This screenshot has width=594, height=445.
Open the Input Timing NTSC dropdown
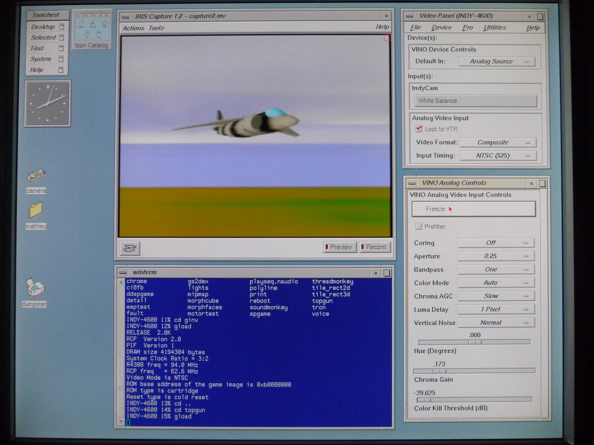(498, 155)
